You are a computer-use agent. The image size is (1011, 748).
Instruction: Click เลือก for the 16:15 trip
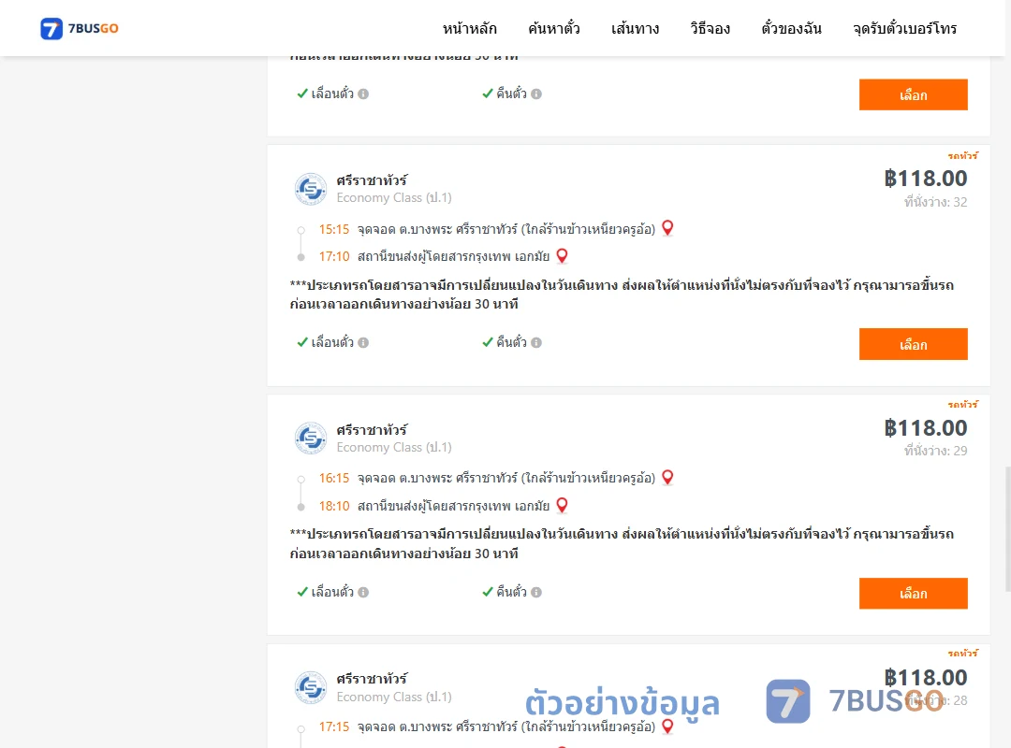coord(913,594)
